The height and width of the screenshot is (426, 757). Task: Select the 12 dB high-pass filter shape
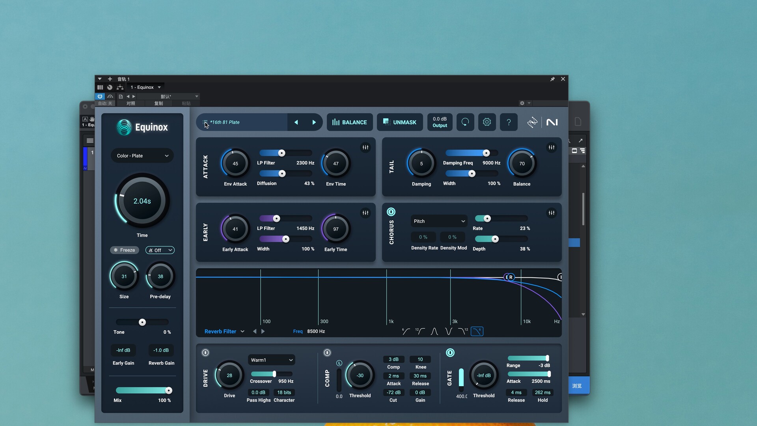click(420, 331)
